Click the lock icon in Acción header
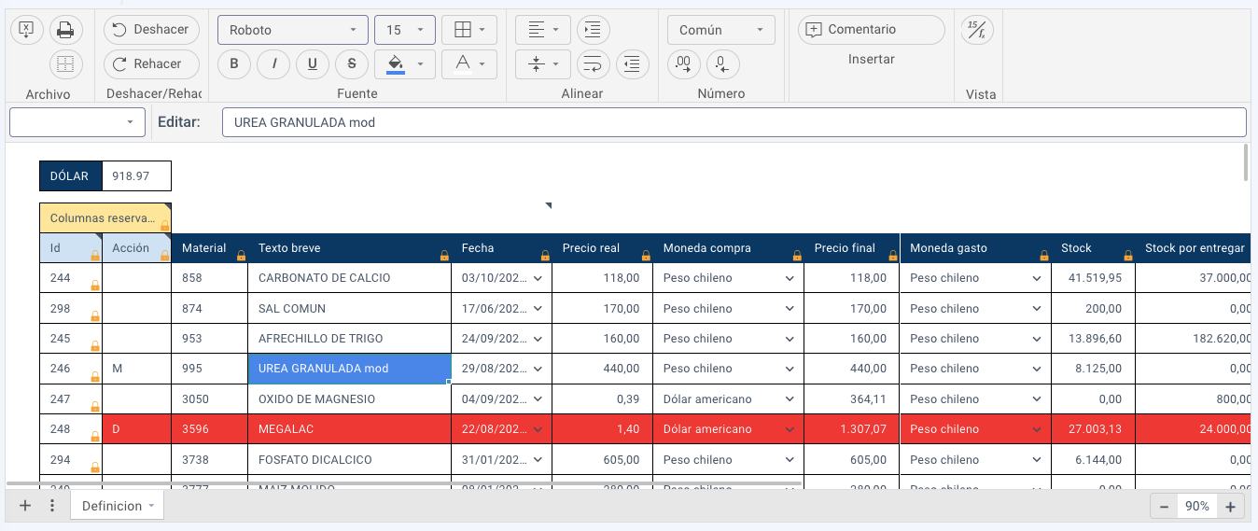The width and height of the screenshot is (1258, 531). click(164, 256)
